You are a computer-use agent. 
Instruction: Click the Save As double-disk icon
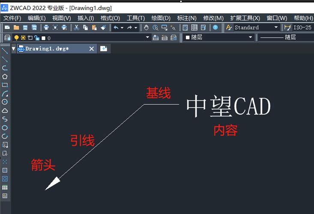34,27
